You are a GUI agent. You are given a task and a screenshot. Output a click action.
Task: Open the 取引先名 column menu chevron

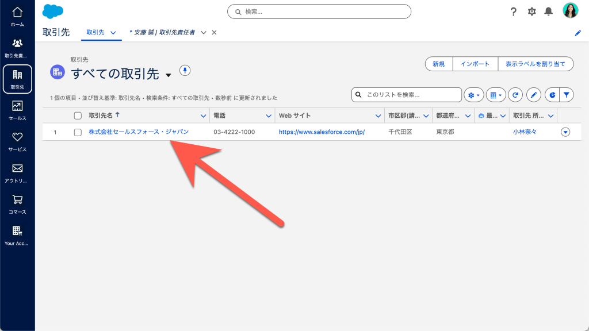(203, 116)
